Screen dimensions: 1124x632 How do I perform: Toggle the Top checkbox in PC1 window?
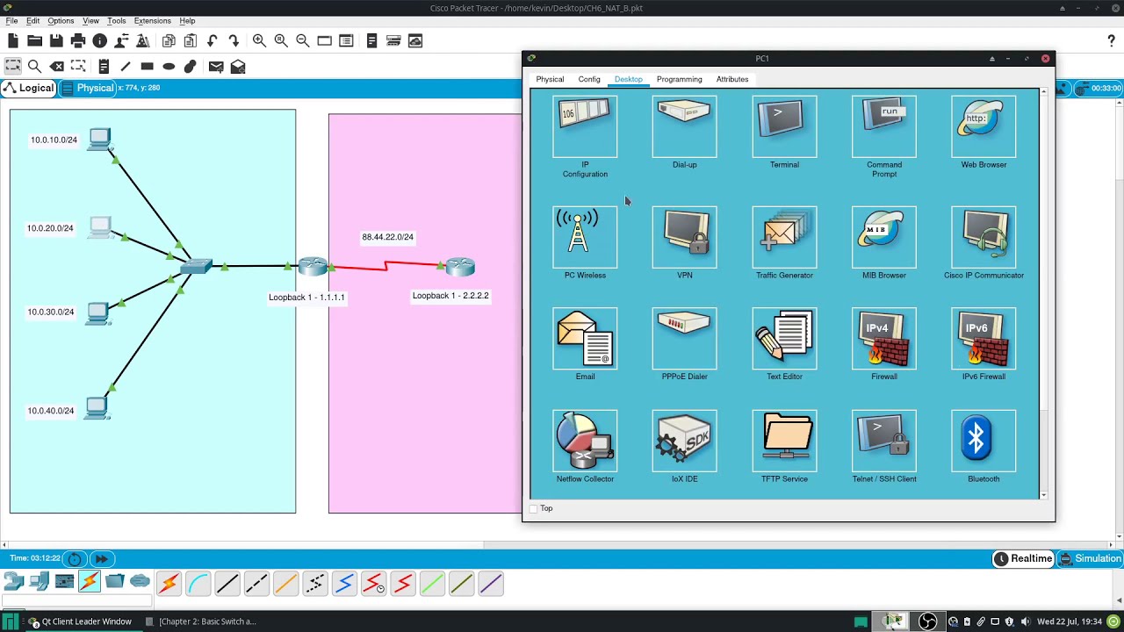(534, 508)
